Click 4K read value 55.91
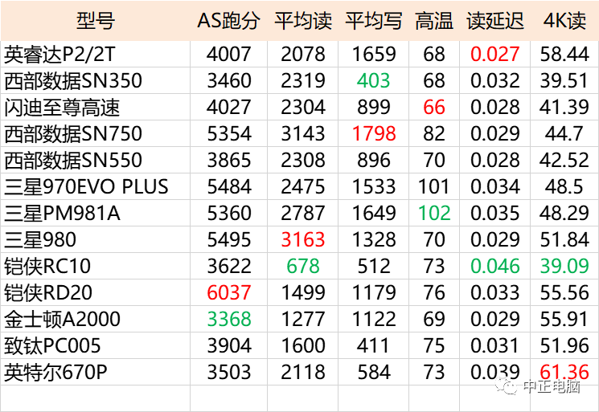 tap(564, 319)
